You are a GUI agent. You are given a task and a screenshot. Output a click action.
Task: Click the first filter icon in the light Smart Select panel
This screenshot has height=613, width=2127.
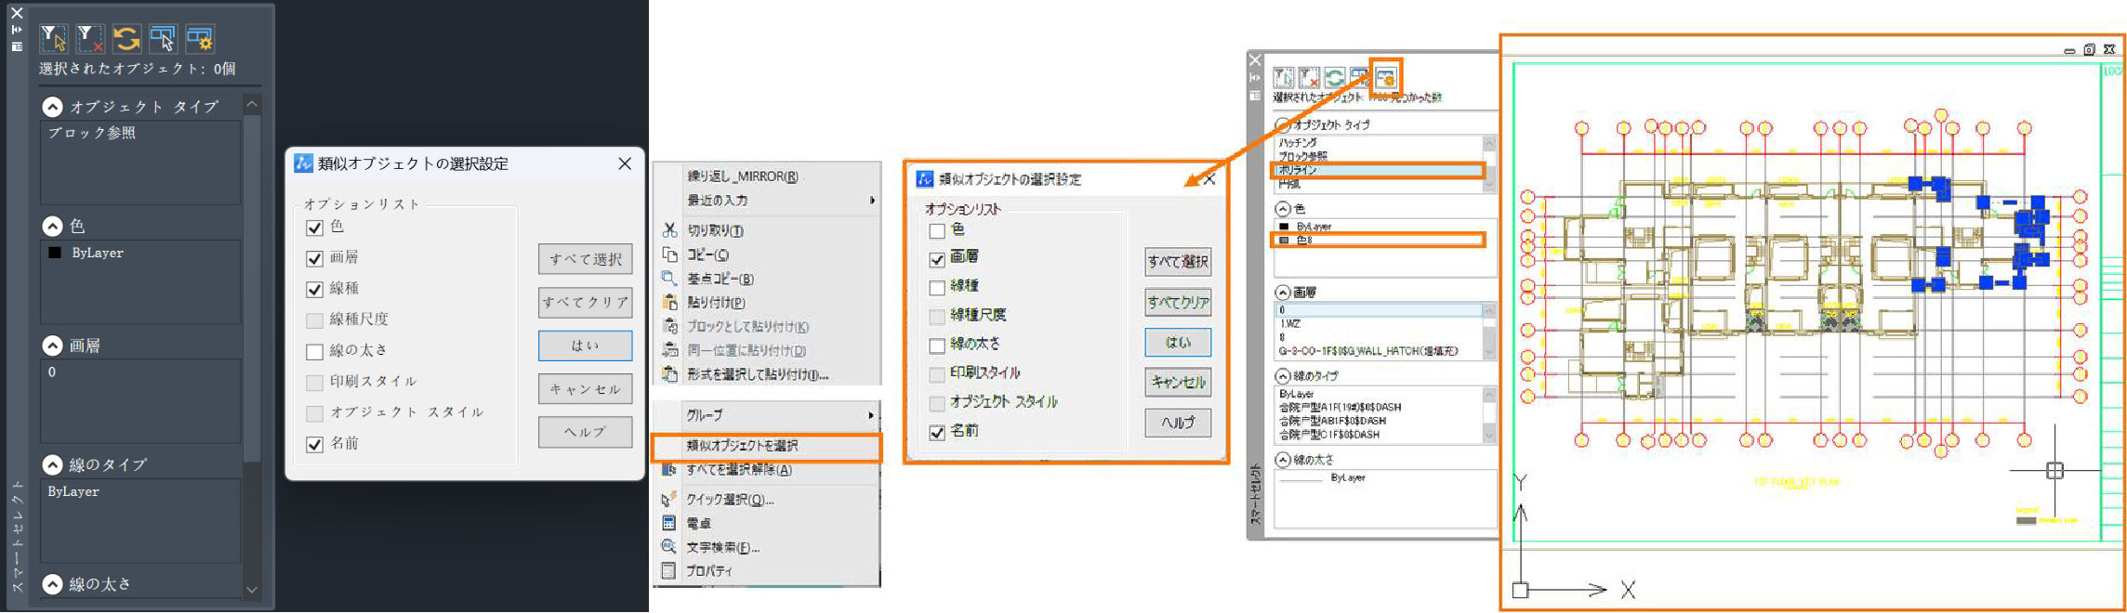point(1284,77)
